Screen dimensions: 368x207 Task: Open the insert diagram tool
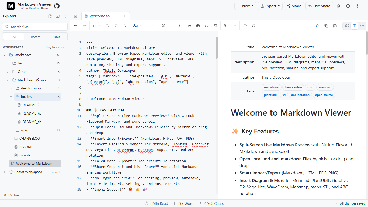[x=226, y=26]
